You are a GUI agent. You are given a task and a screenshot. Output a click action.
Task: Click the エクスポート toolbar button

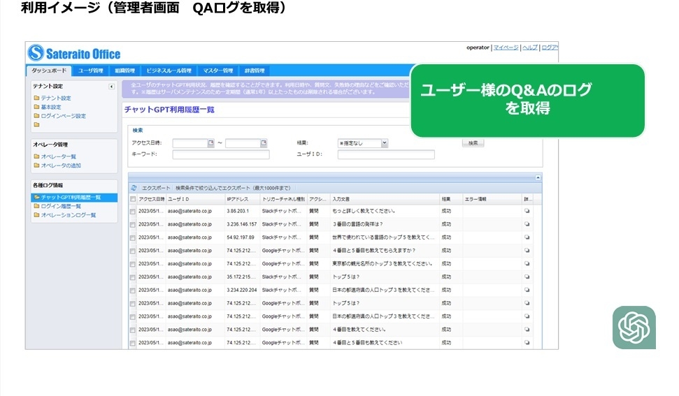coord(155,188)
